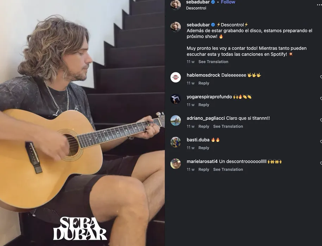The image size is (322, 246).
Task: Click hablemosdrock's profile picture
Action: pyautogui.click(x=176, y=77)
